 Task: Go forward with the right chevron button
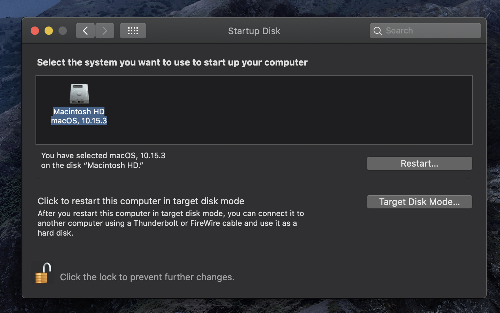coord(105,31)
